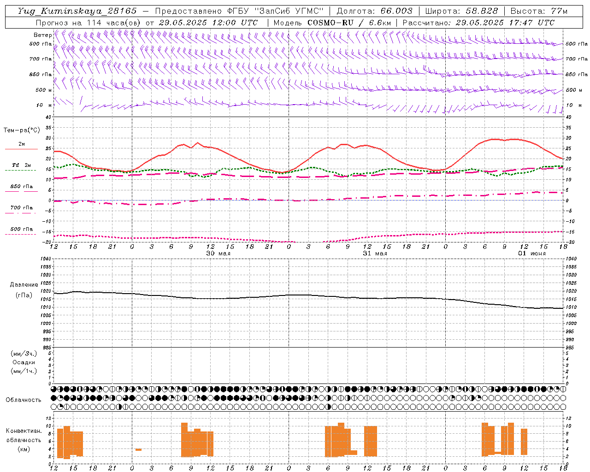Click the Высота: 77м field
Image resolution: width=590 pixels, height=472 pixels.
(x=539, y=11)
